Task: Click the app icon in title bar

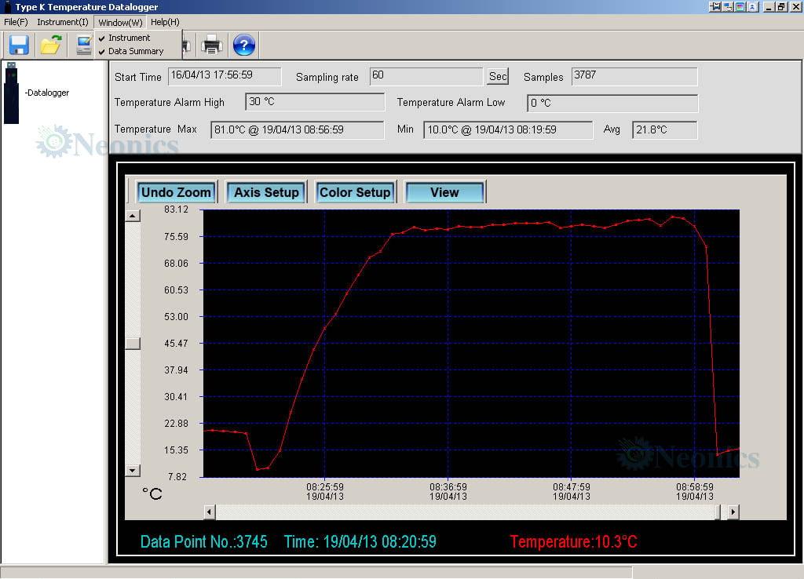Action: [x=7, y=6]
